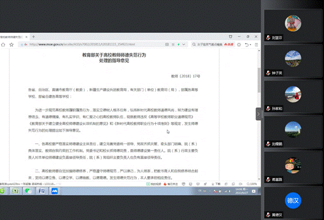Screen dimensions: 324x220
Task: Toggle 刘慧芬's muted microphone icon
Action: [x=268, y=38]
